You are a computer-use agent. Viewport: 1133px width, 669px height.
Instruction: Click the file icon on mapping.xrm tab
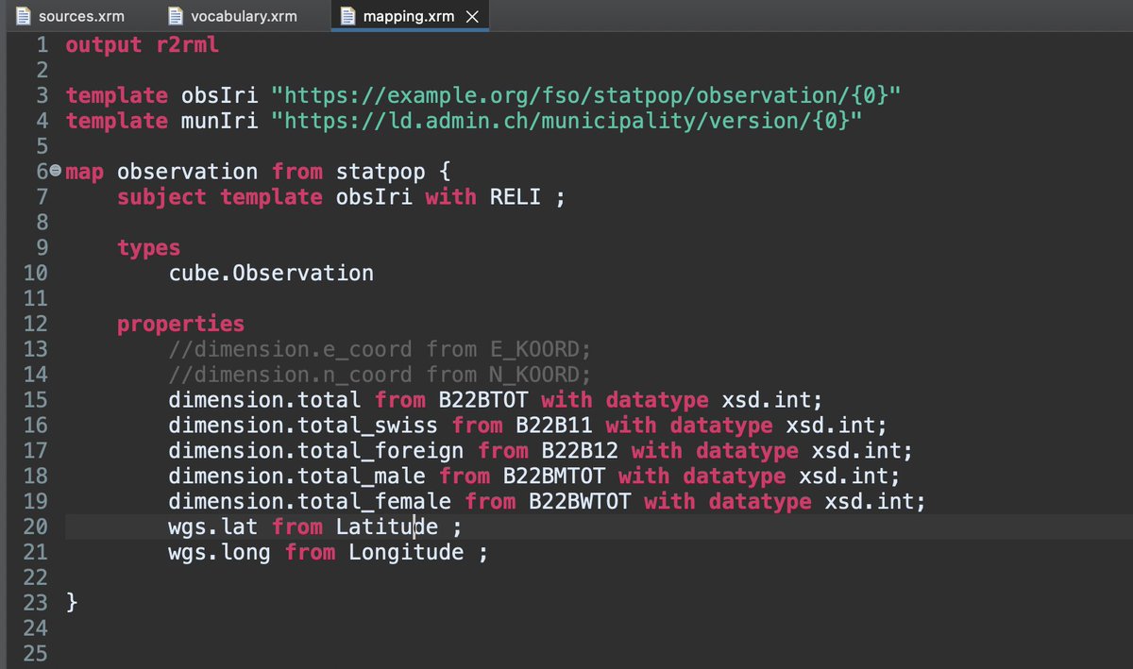[x=347, y=15]
